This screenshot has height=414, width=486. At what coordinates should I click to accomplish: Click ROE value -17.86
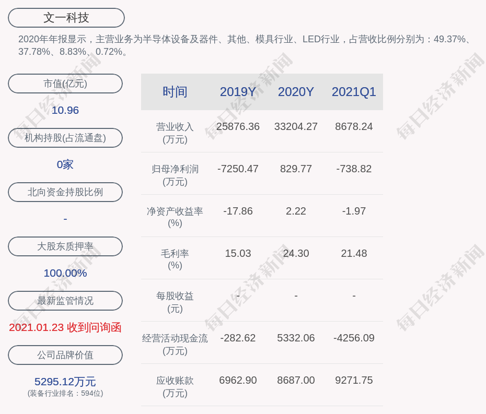pyautogui.click(x=238, y=211)
